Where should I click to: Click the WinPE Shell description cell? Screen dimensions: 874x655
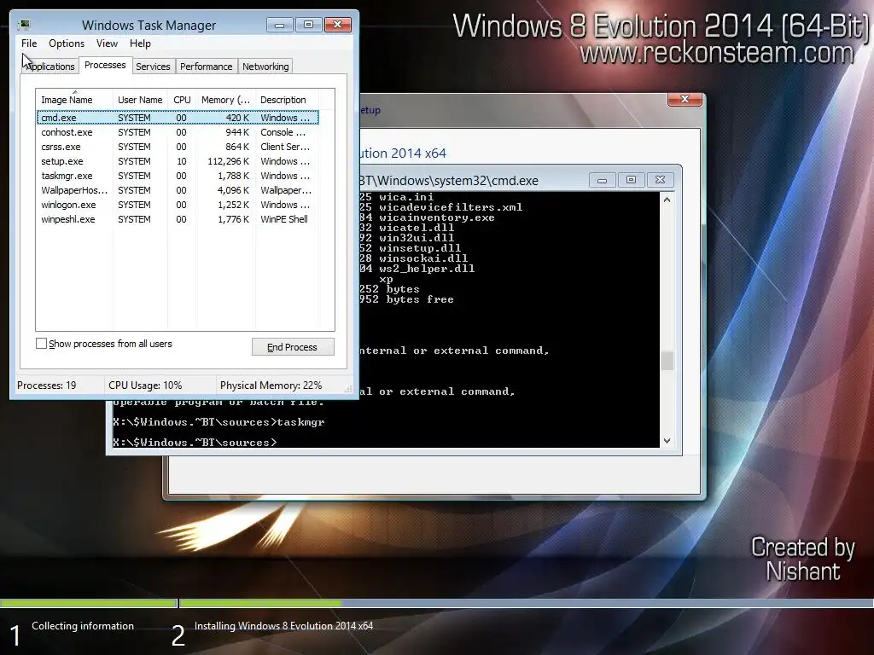(283, 219)
